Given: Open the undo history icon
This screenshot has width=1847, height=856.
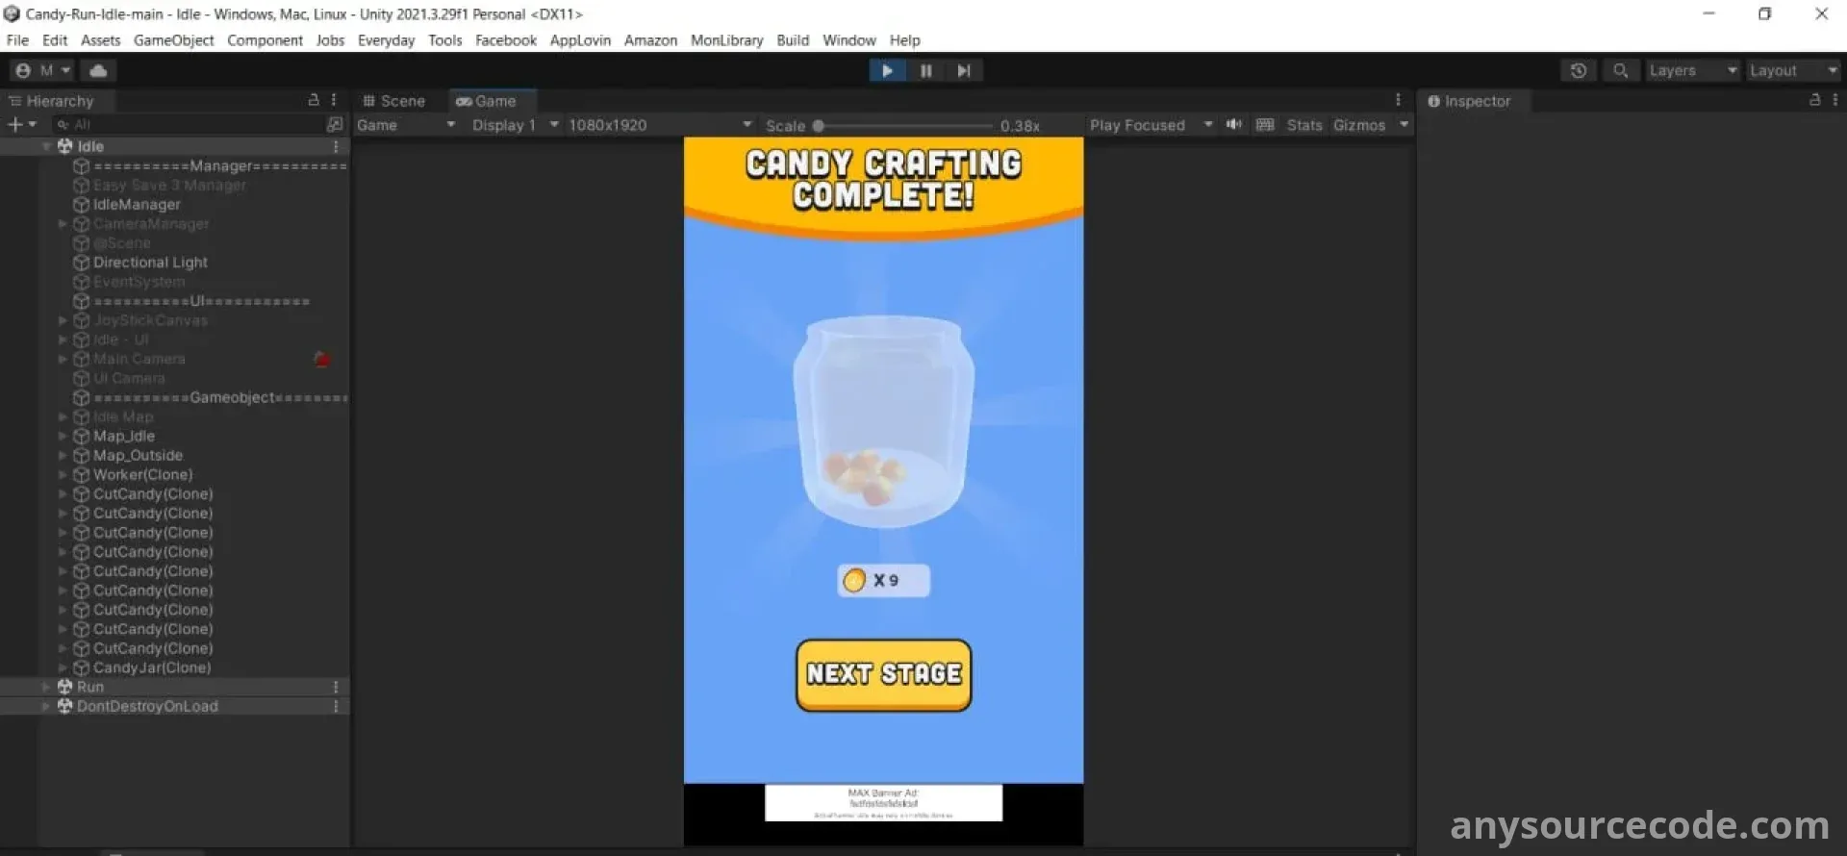Looking at the screenshot, I should (x=1578, y=70).
